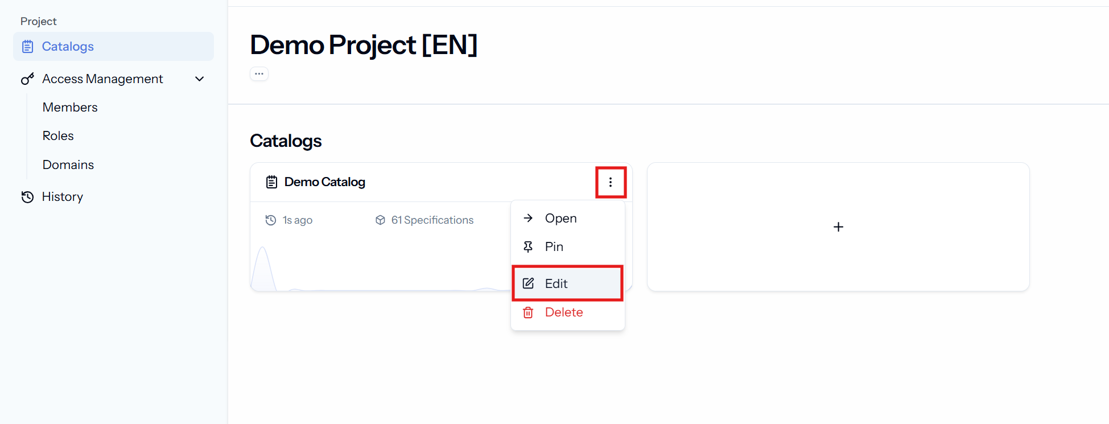Viewport: 1109px width, 424px height.
Task: Click the History clock icon
Action: pos(27,197)
